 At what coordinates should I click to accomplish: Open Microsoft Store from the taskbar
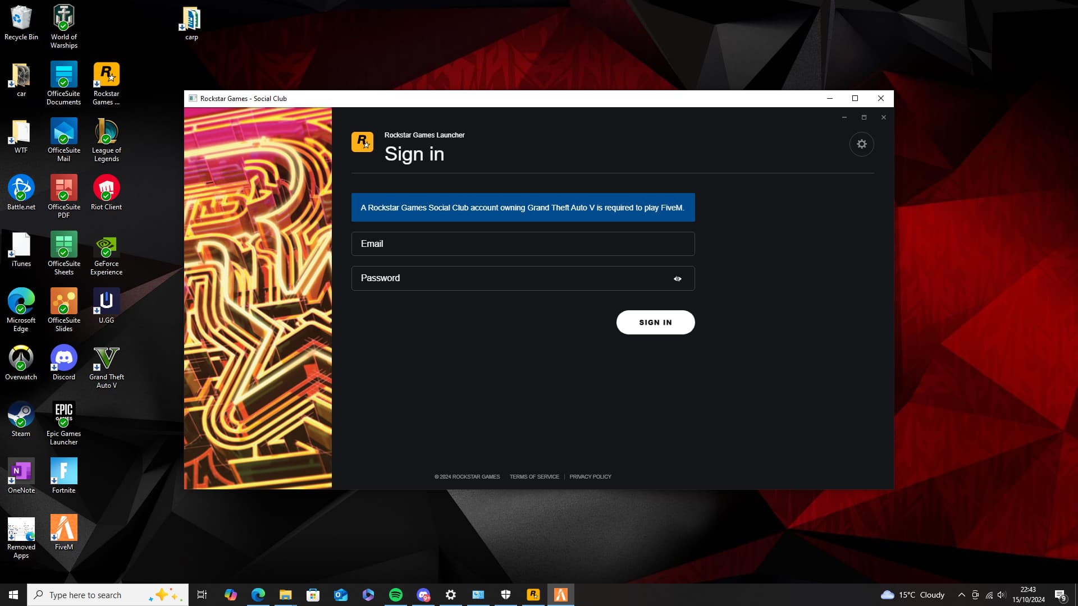pyautogui.click(x=313, y=595)
